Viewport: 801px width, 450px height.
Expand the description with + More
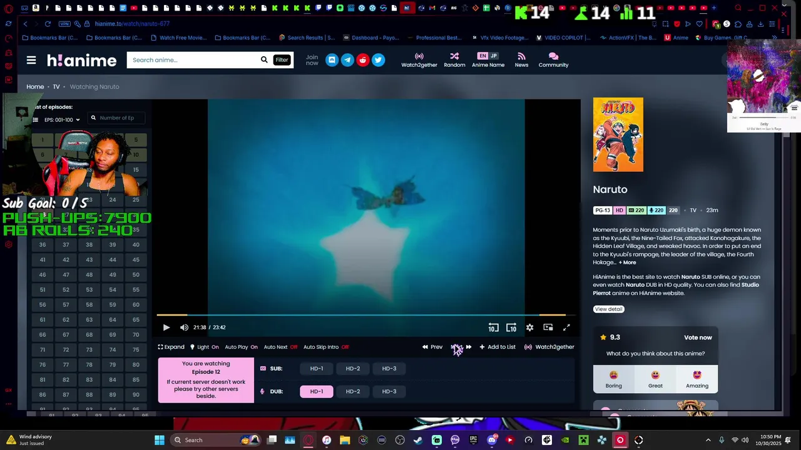[x=627, y=262]
